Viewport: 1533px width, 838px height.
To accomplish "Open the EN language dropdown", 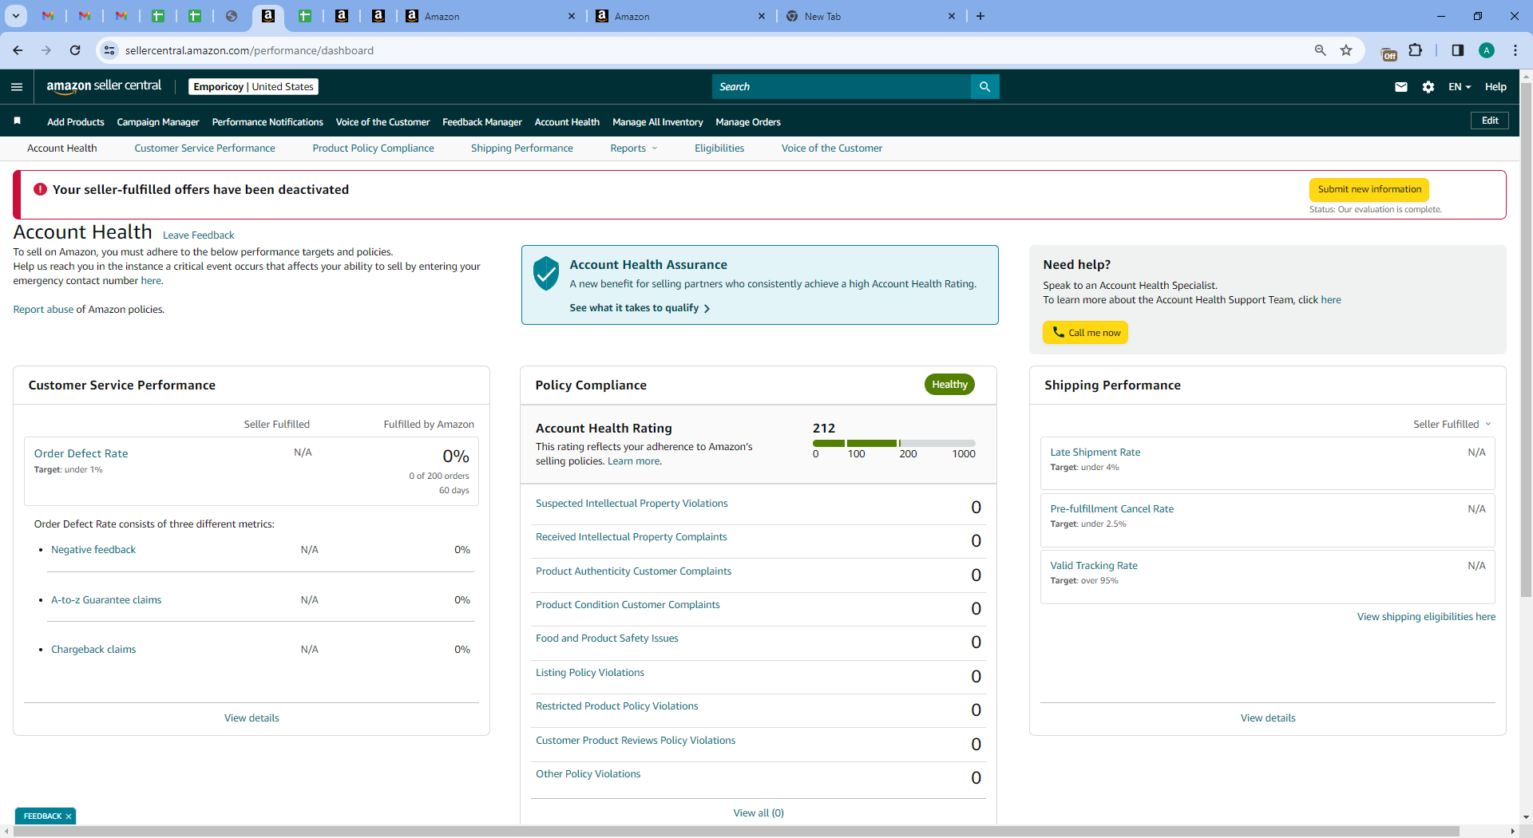I will 1460,87.
